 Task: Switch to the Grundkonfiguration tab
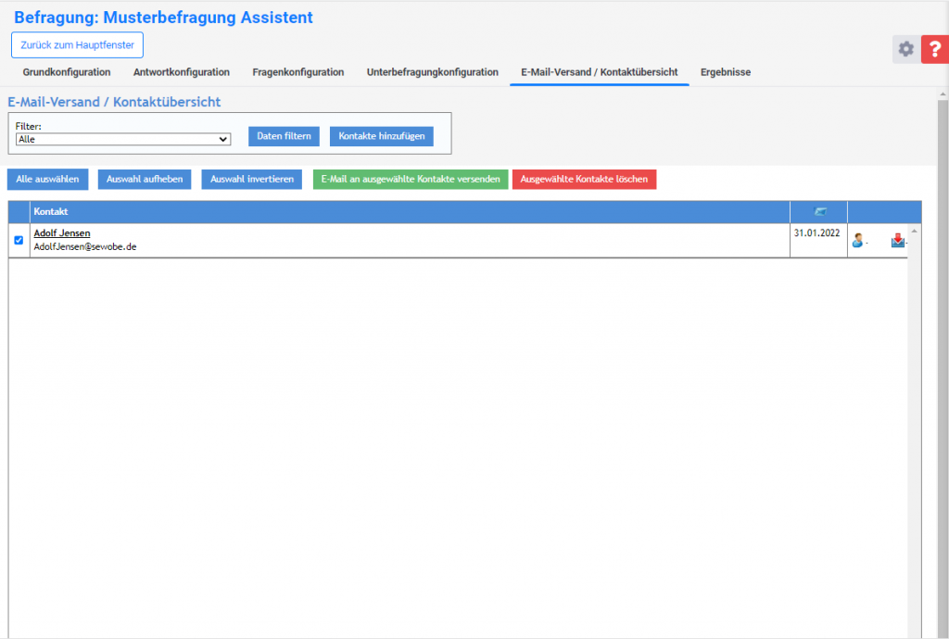click(67, 72)
